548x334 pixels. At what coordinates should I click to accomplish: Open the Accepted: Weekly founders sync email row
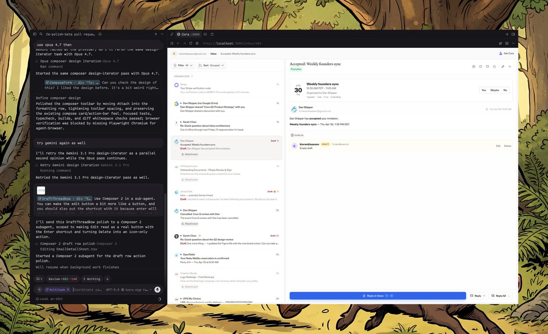(227, 148)
